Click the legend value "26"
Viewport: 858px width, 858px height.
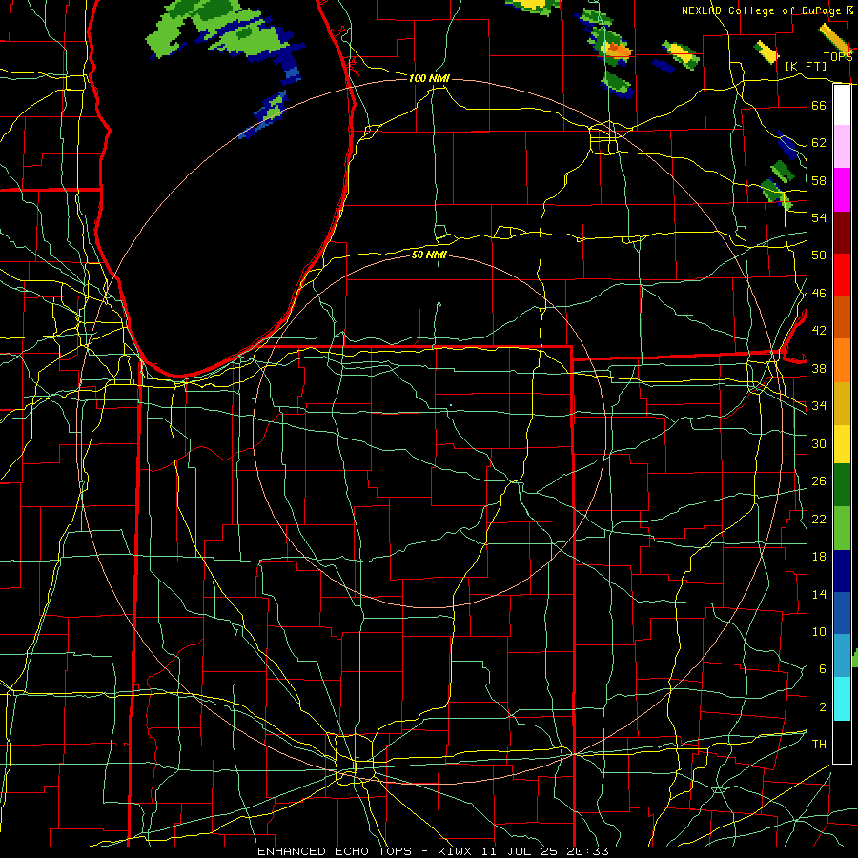819,481
